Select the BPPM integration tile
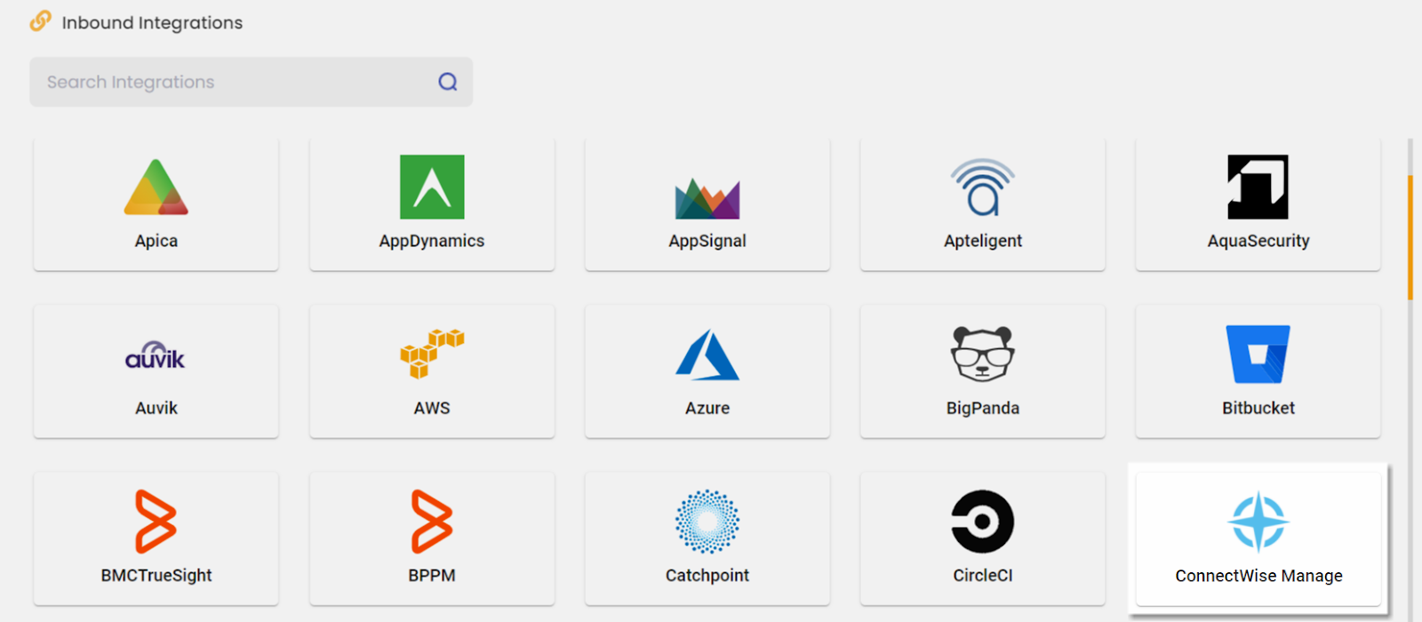The width and height of the screenshot is (1422, 622). (x=432, y=538)
